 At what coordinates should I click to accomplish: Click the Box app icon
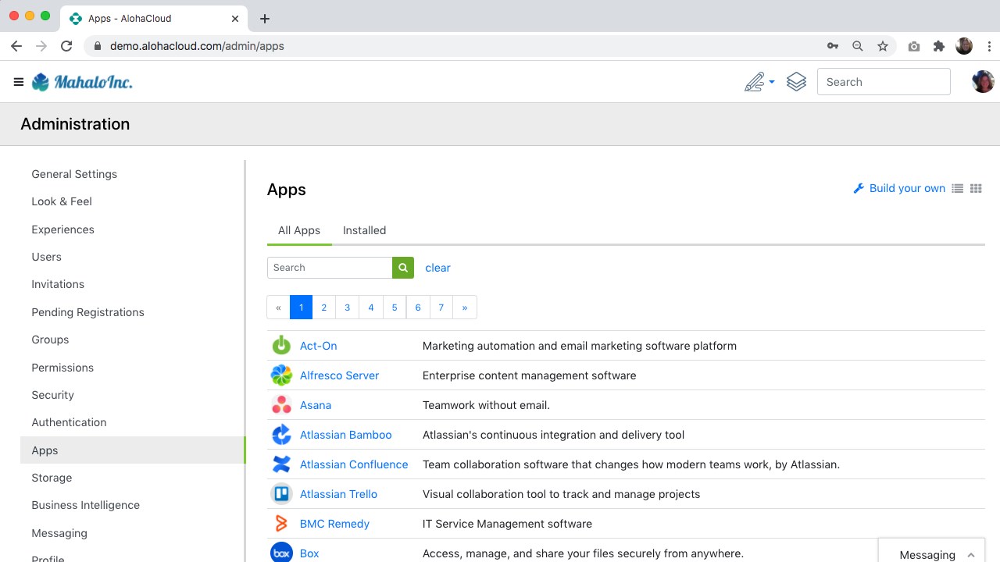click(281, 553)
